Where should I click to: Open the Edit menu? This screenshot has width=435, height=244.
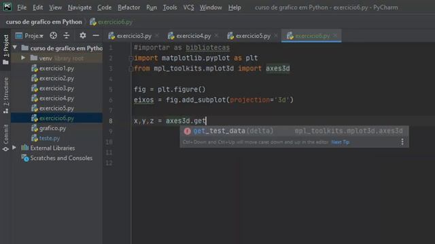[x=38, y=7]
